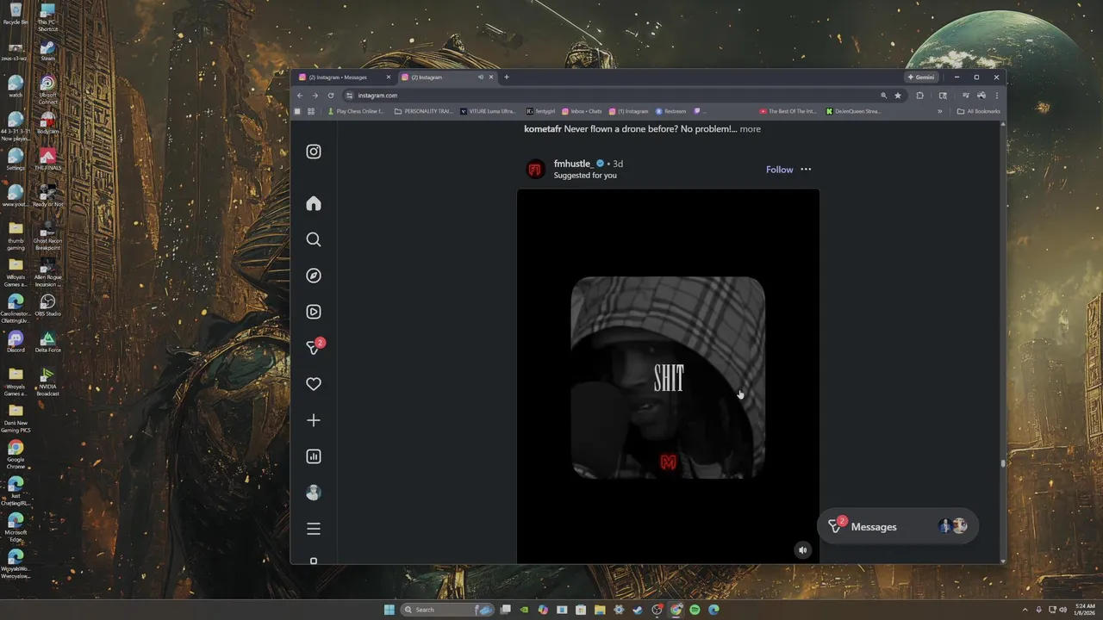Play or pause the fmhustle_ video post
The image size is (1103, 620).
coord(668,377)
